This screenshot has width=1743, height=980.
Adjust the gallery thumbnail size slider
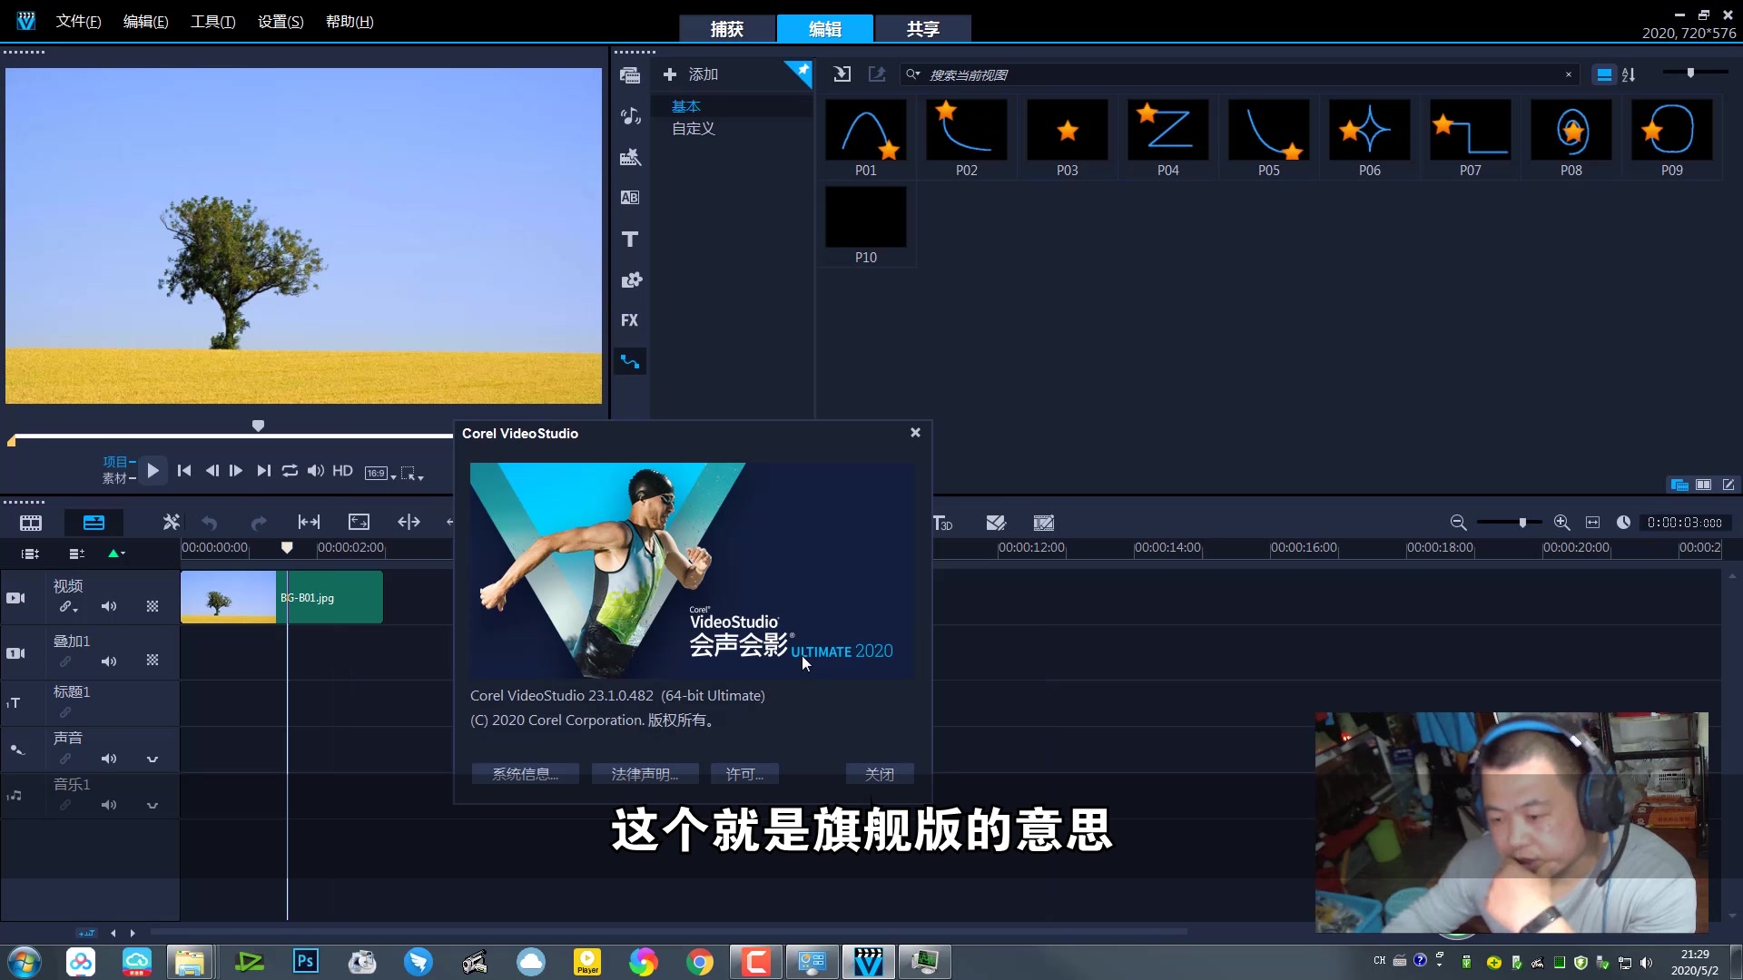coord(1692,73)
